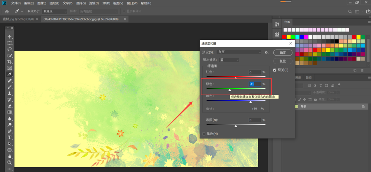
Task: Select the Crop tool
Action: 10,62
